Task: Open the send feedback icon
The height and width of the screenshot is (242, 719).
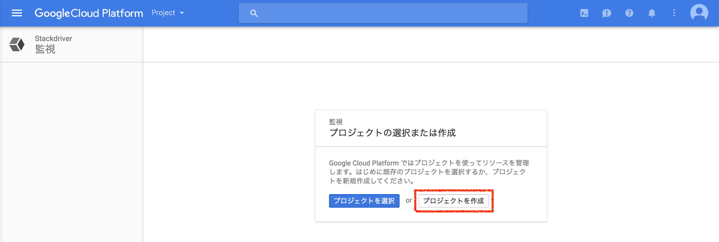Action: coord(606,13)
